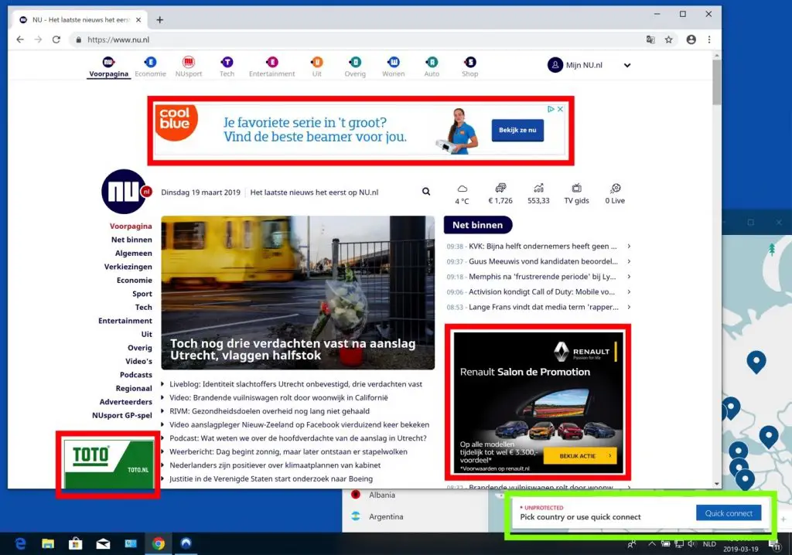The width and height of the screenshot is (792, 555).
Task: Open Microsoft Store from taskbar
Action: pos(75,543)
